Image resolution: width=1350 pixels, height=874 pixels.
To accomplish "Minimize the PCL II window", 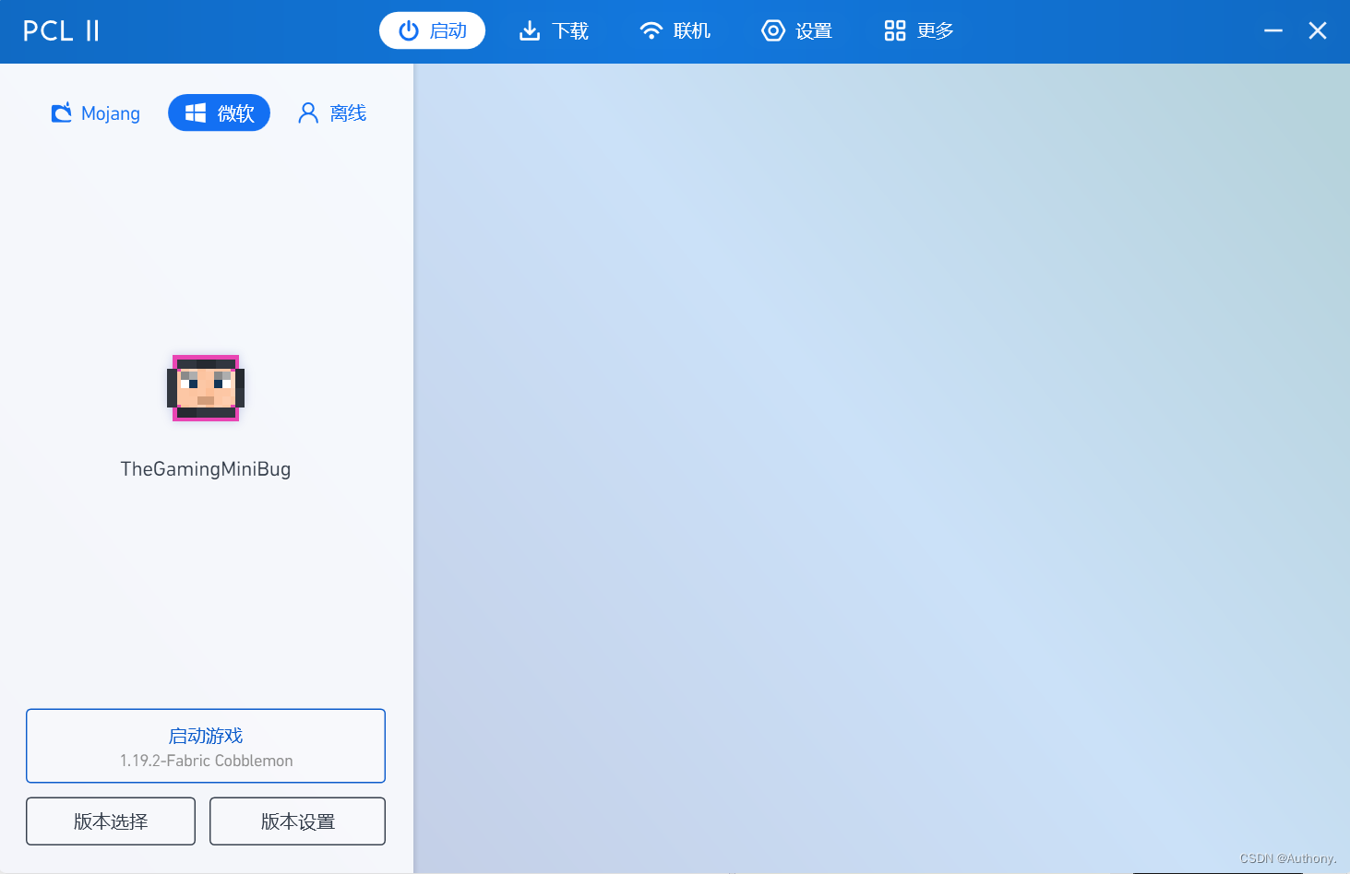I will [x=1273, y=30].
